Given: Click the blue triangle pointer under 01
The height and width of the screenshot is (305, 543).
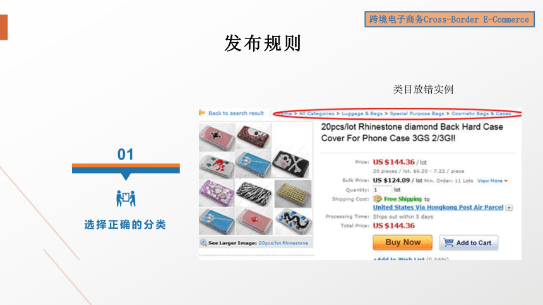Looking at the screenshot, I should (x=126, y=176).
